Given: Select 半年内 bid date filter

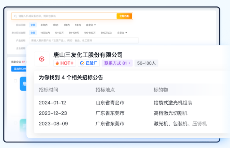Looking at the screenshot, I should point(44,25).
